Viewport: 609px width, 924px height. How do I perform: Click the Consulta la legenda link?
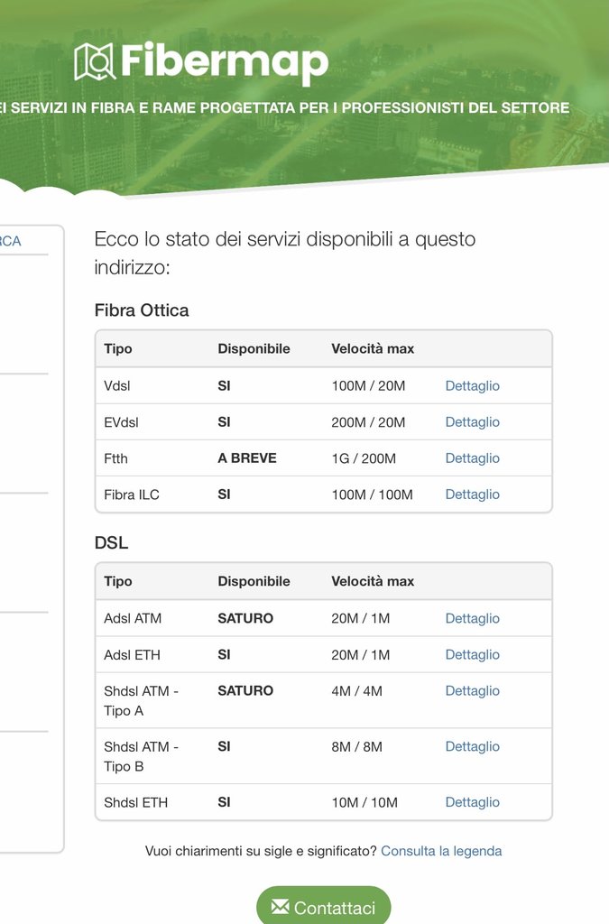click(x=441, y=851)
